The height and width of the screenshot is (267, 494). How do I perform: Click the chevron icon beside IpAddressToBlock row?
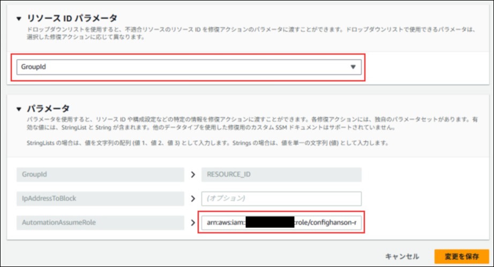(x=192, y=199)
